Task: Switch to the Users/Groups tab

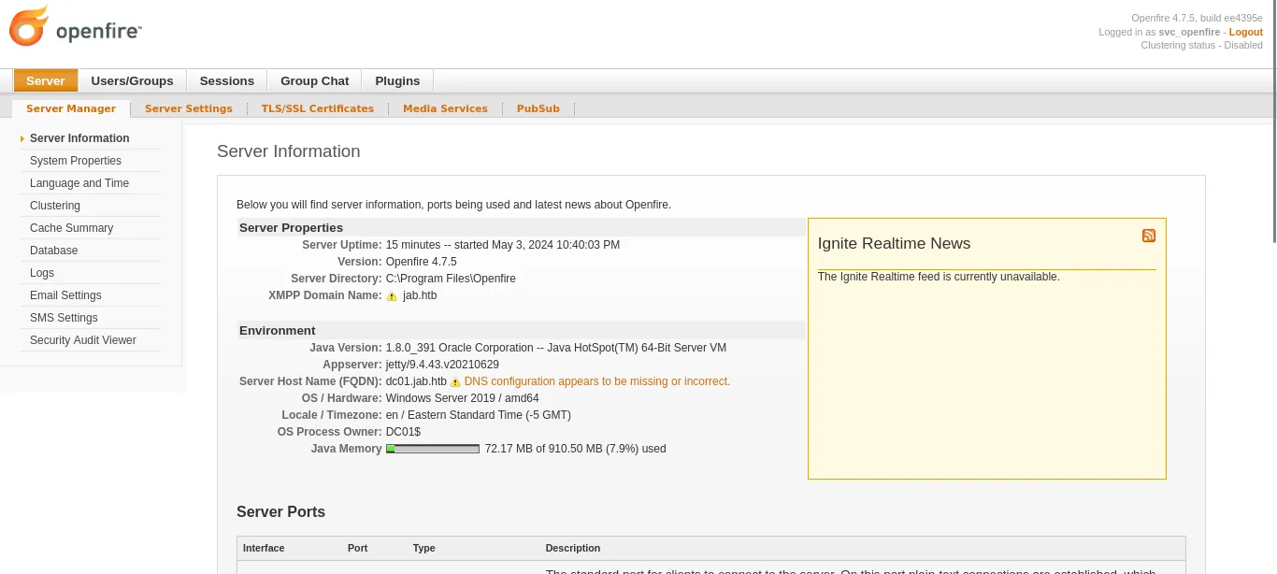Action: click(x=132, y=80)
